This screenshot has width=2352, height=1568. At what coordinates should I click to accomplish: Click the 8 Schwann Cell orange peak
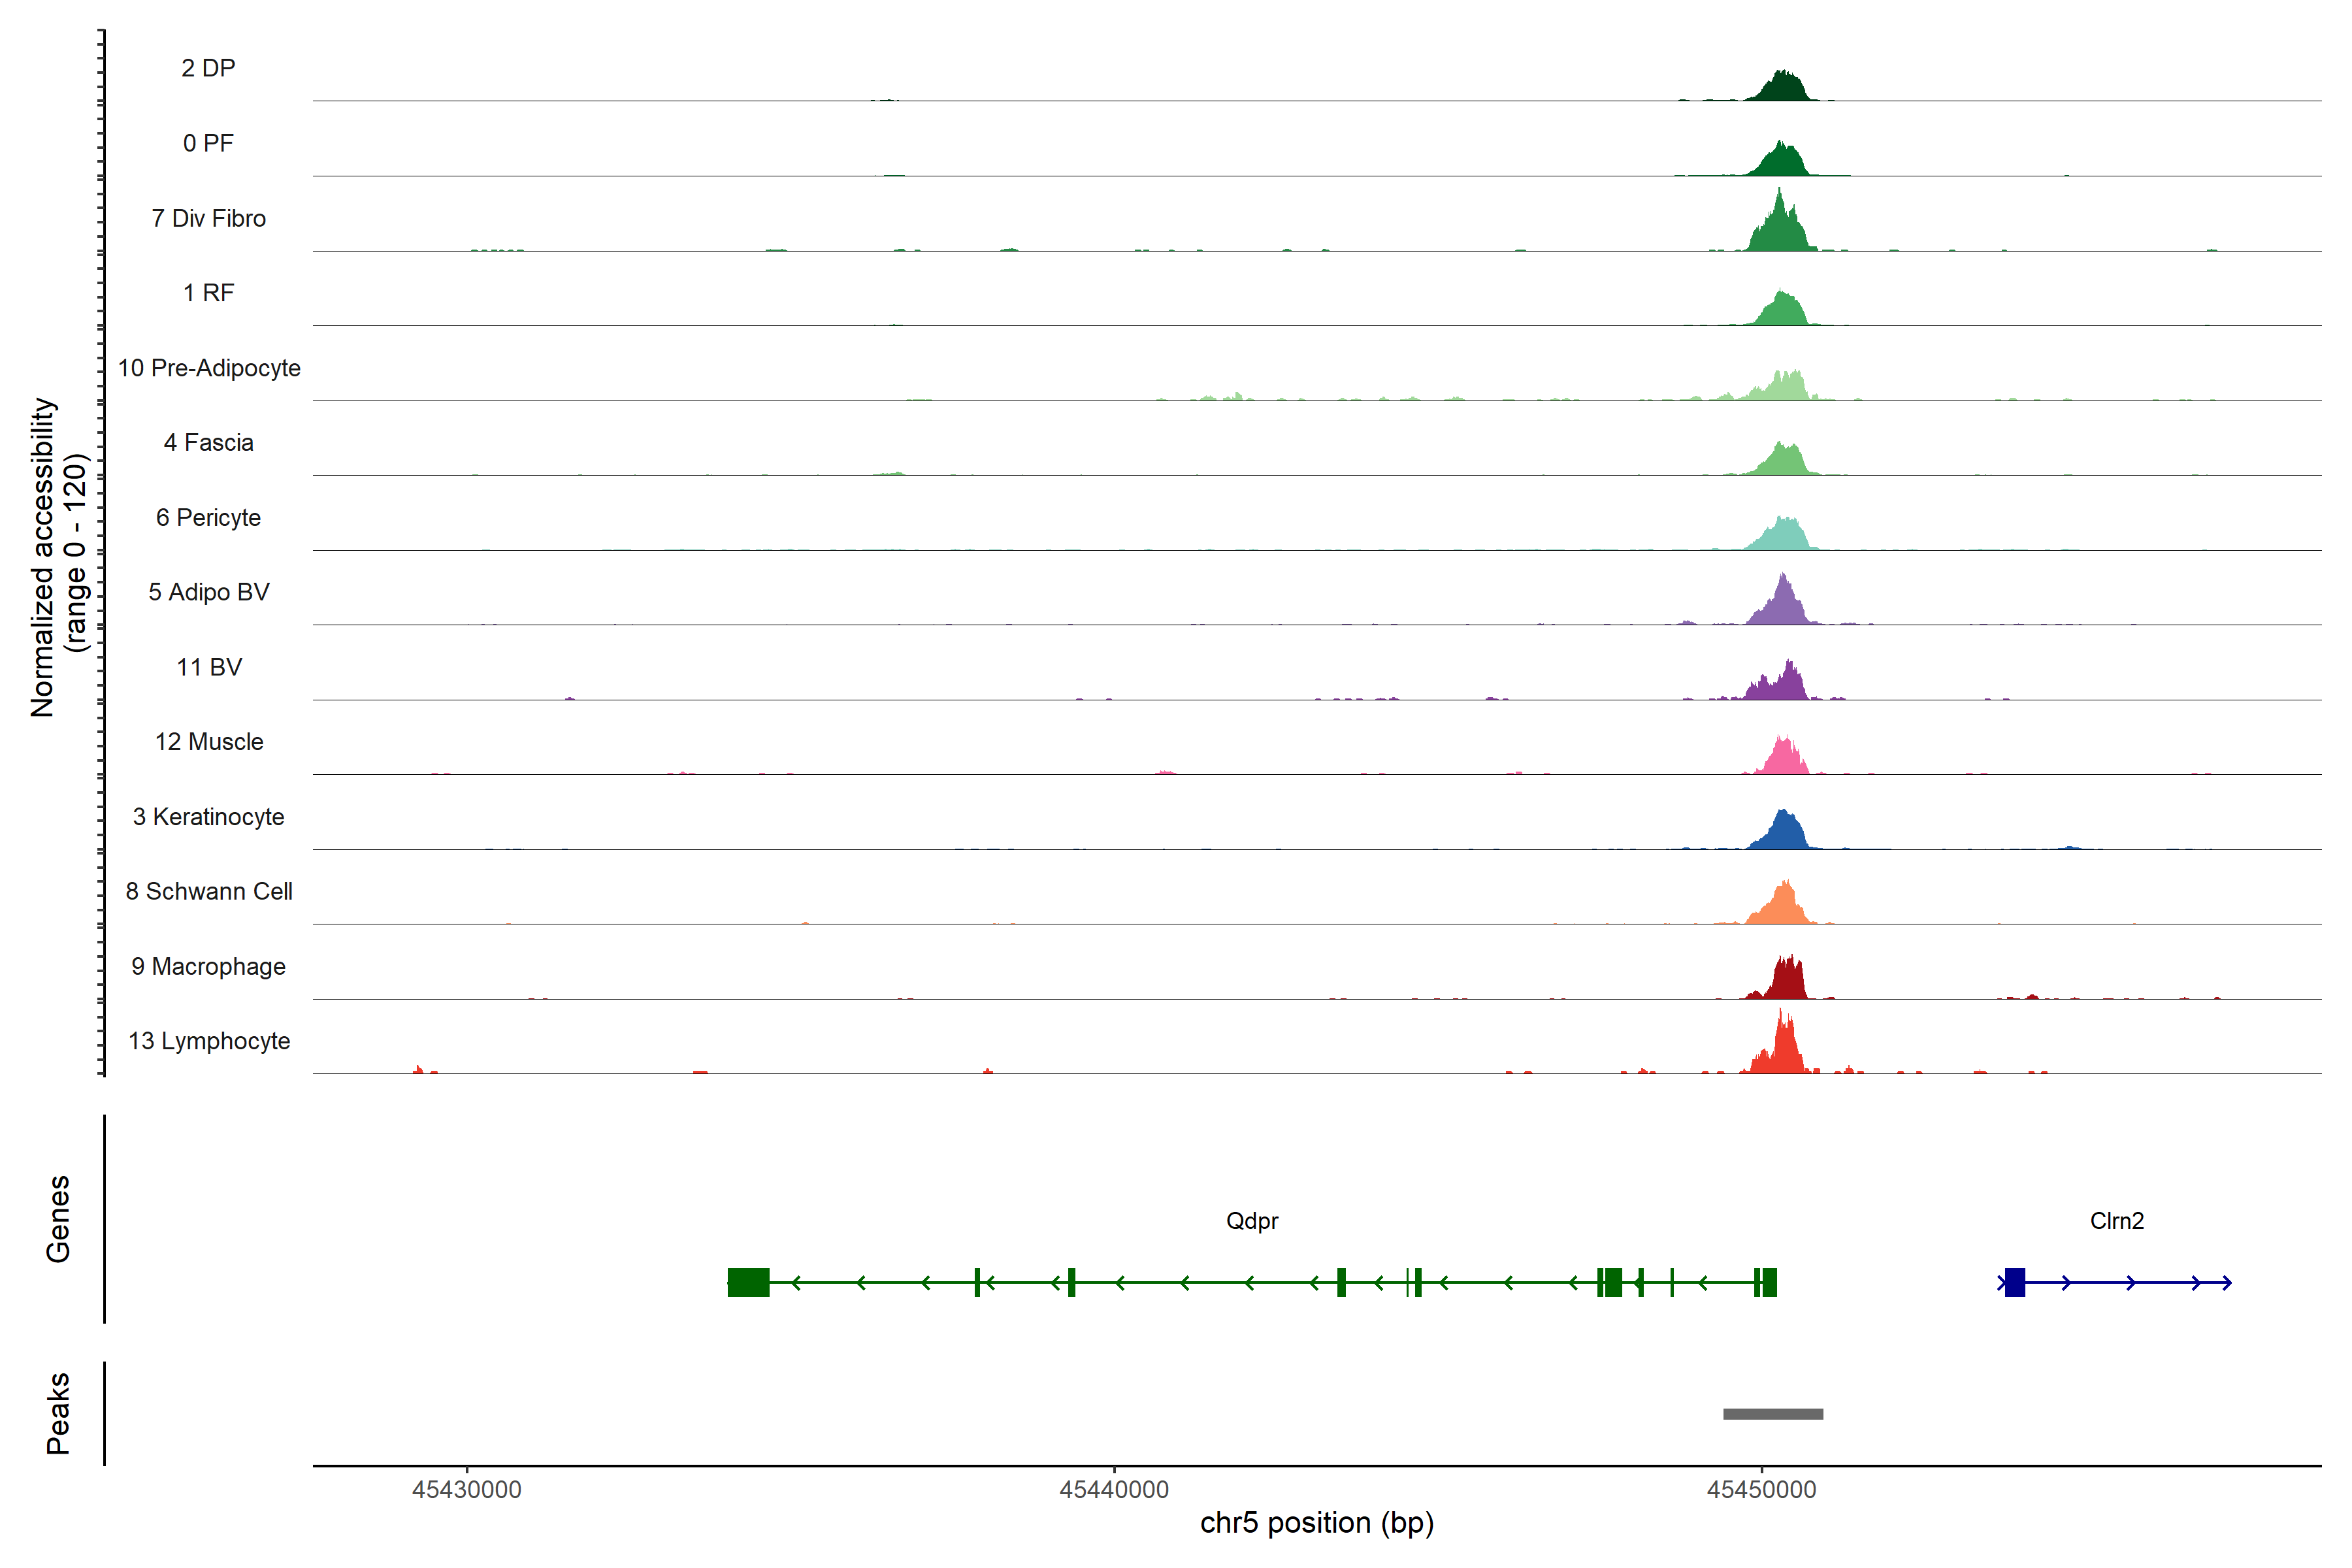click(1783, 907)
